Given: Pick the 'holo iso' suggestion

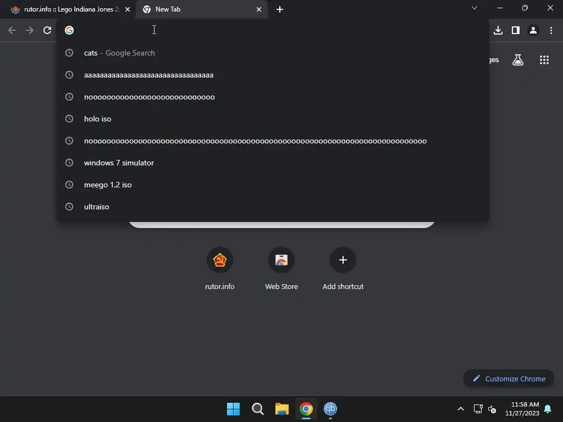Looking at the screenshot, I should point(273,119).
